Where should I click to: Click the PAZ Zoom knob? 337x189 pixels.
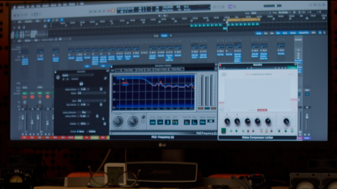pos(133,122)
